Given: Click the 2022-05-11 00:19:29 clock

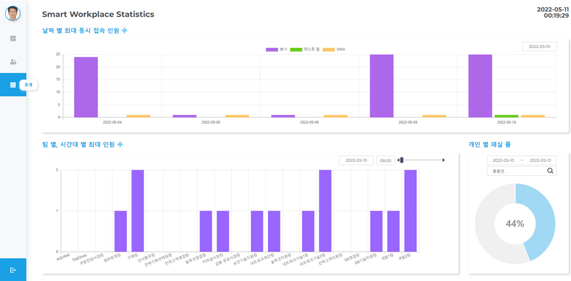Looking at the screenshot, I should pyautogui.click(x=553, y=13).
